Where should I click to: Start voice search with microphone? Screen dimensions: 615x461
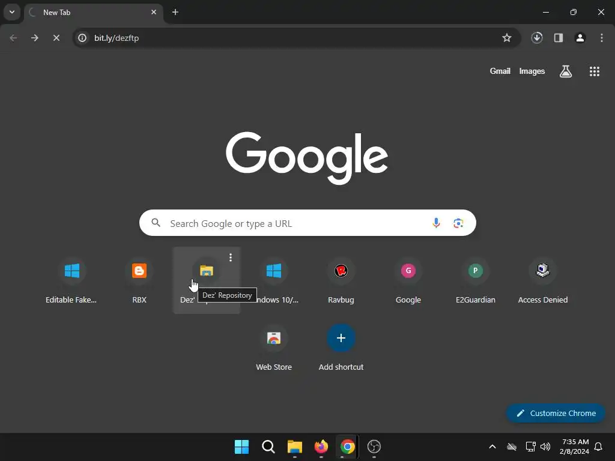(x=436, y=223)
